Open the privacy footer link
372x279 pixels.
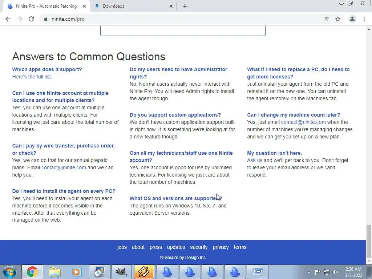click(x=221, y=247)
